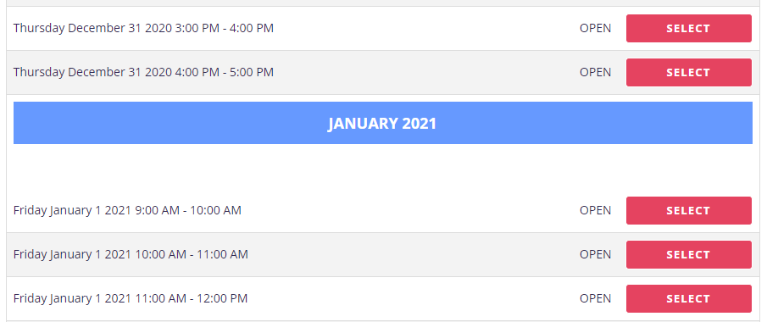Viewport: 767px width, 322px height.
Task: Click 'Friday January 1 2021 10:00 AM - 11:00 AM' text
Action: pyautogui.click(x=131, y=254)
